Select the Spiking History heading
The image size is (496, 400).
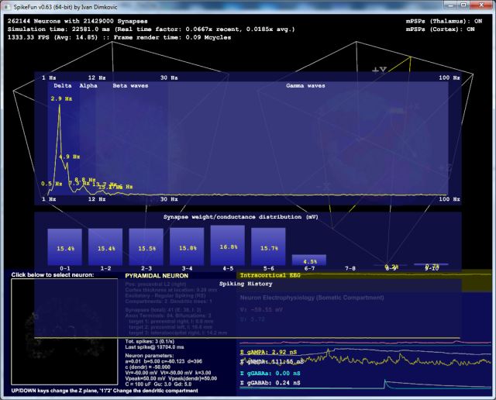[x=246, y=284]
